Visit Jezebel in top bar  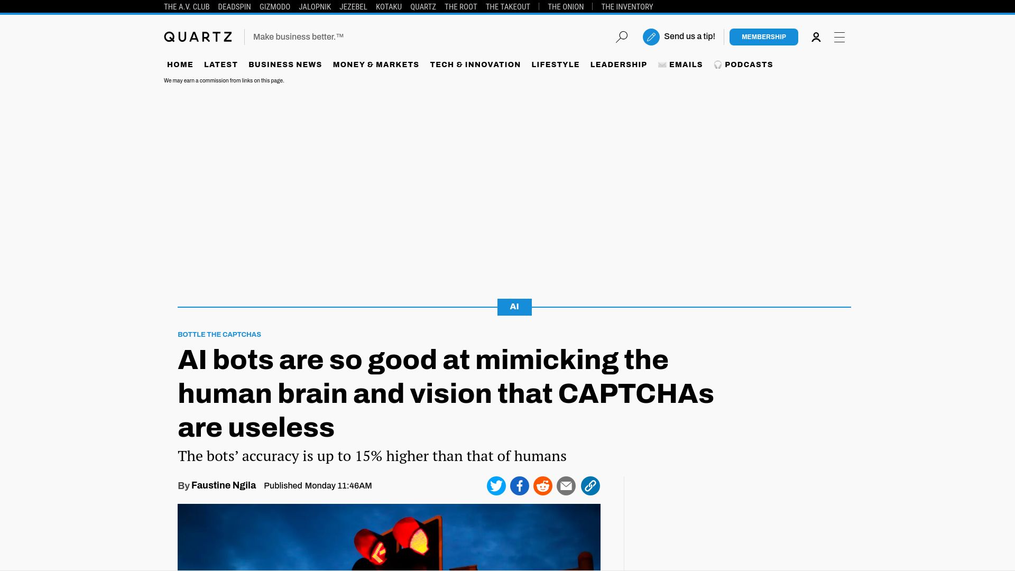click(353, 7)
